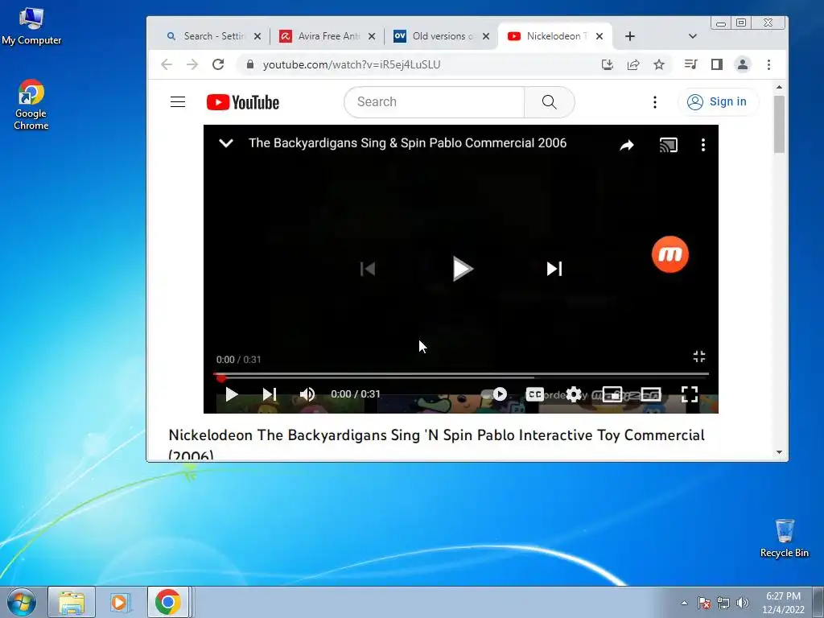This screenshot has height=618, width=824.
Task: Enter full screen mode
Action: point(690,394)
